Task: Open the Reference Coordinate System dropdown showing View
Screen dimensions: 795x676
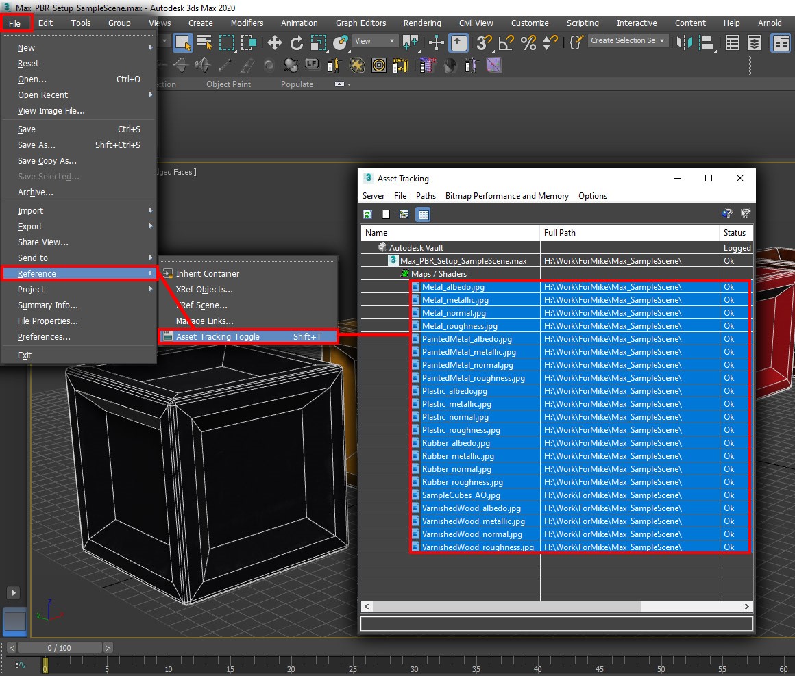Action: click(x=374, y=40)
